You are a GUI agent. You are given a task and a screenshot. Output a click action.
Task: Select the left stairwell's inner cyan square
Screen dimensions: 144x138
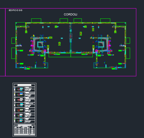pyautogui.click(x=40, y=44)
